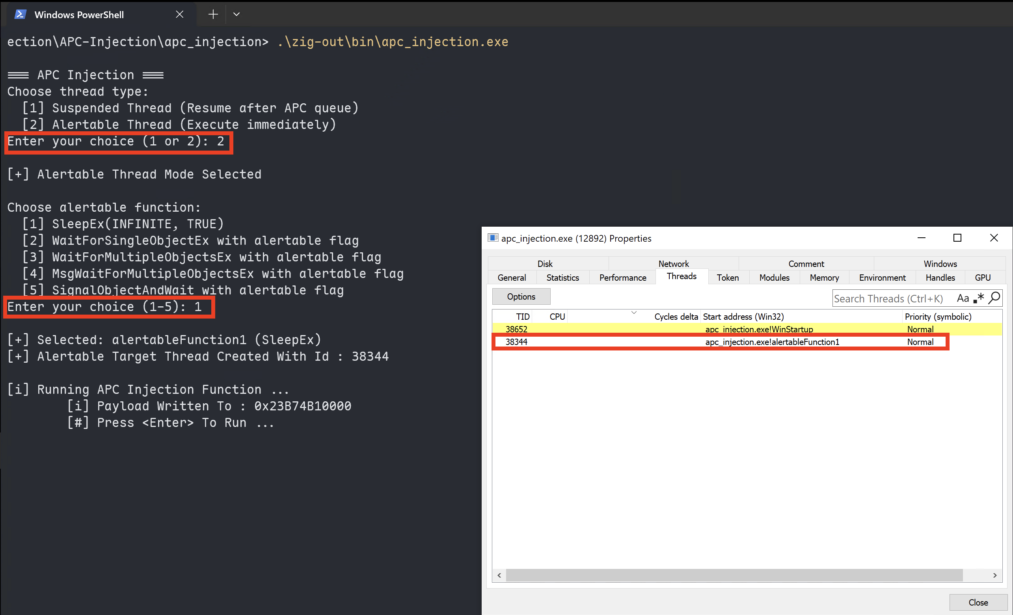The image size is (1013, 615).
Task: Switch to the Modules tab
Action: 774,278
